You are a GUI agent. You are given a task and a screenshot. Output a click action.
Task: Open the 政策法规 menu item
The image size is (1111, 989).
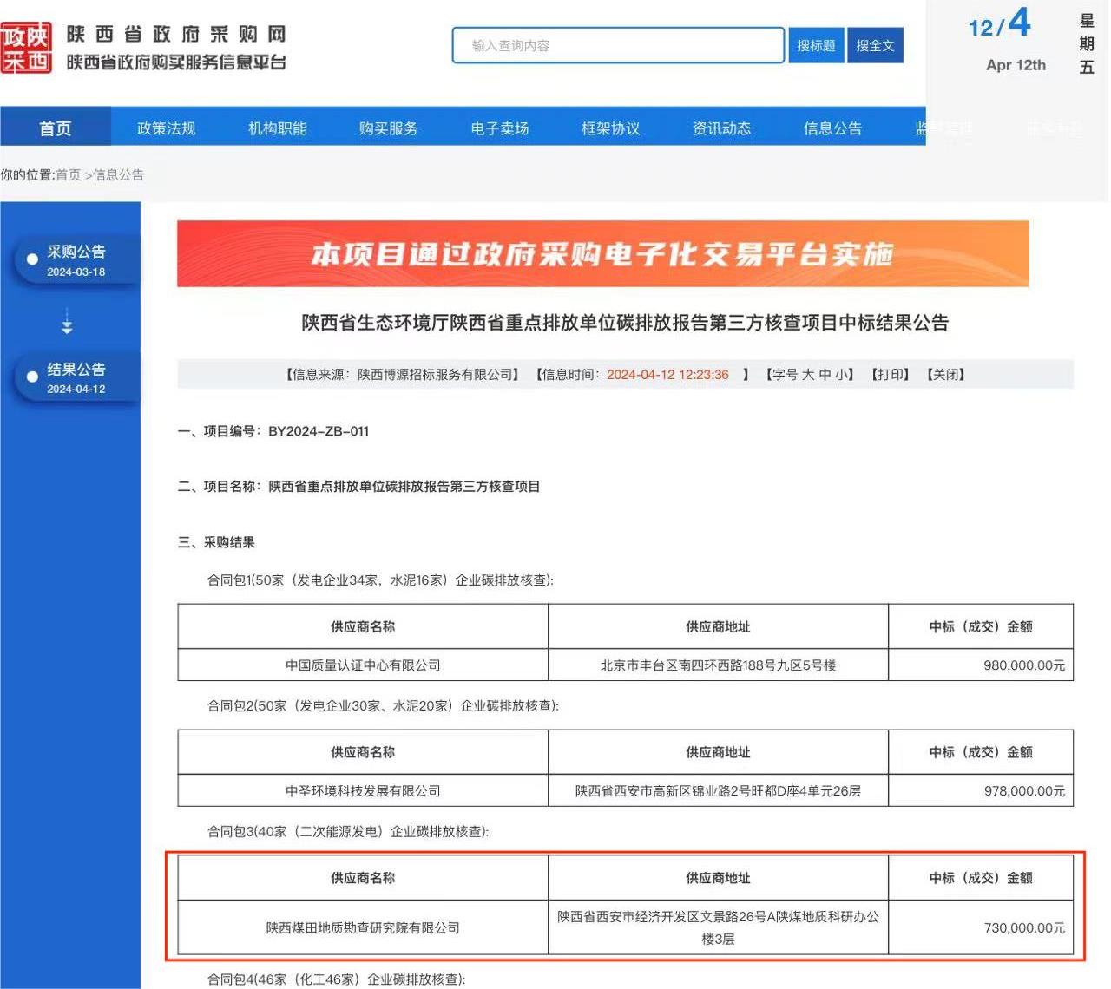[x=167, y=128]
